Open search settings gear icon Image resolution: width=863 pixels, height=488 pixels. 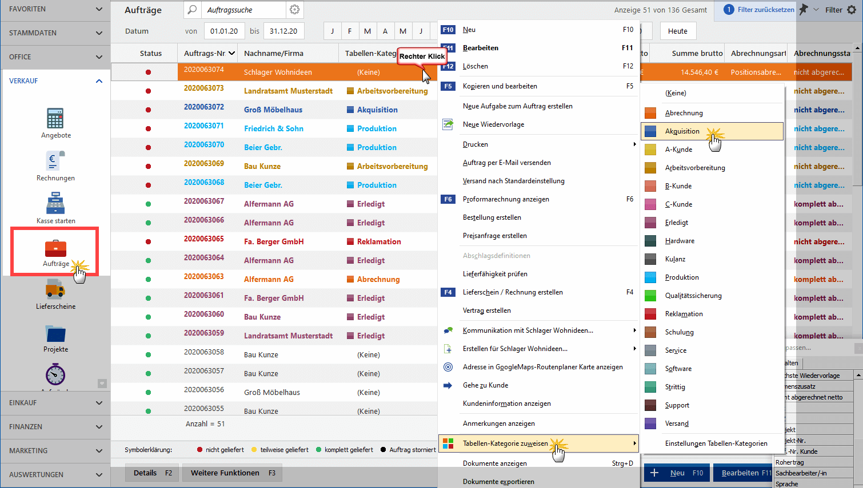[x=295, y=10]
